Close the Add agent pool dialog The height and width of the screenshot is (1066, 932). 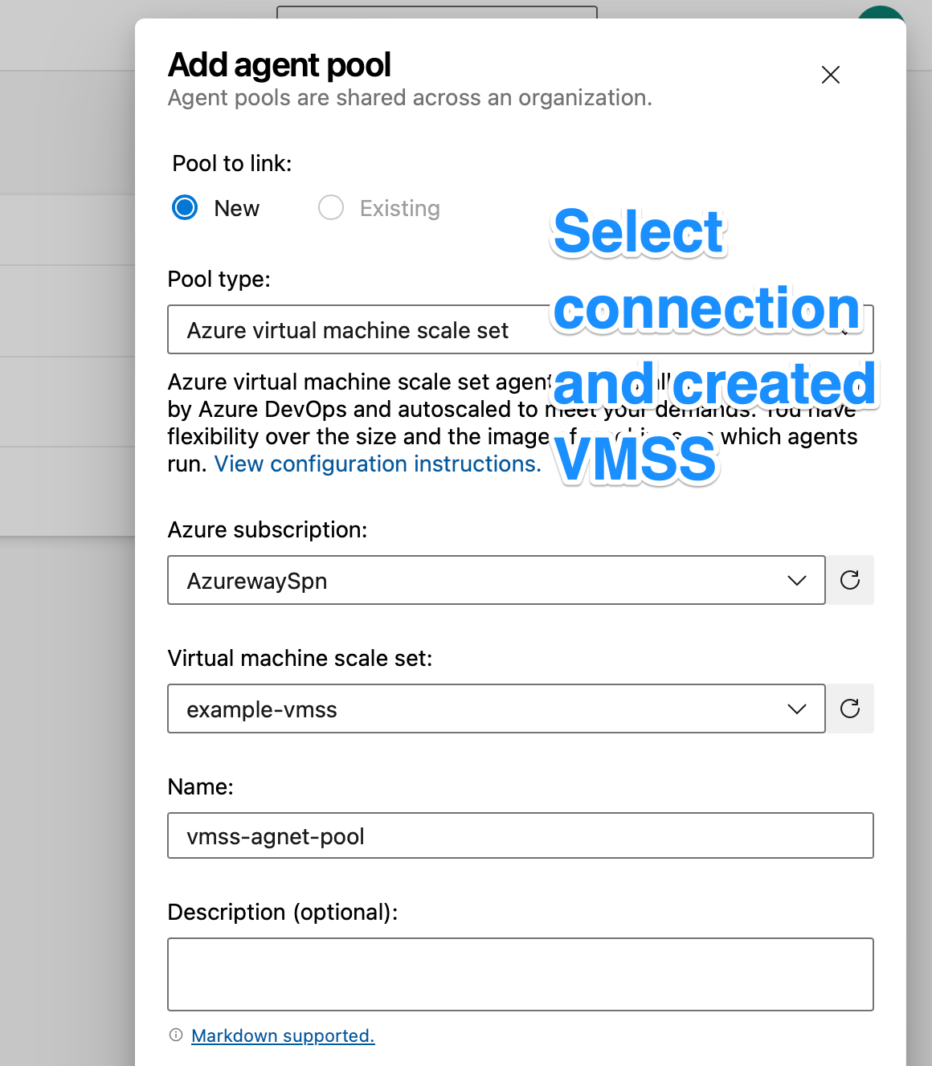coord(830,75)
